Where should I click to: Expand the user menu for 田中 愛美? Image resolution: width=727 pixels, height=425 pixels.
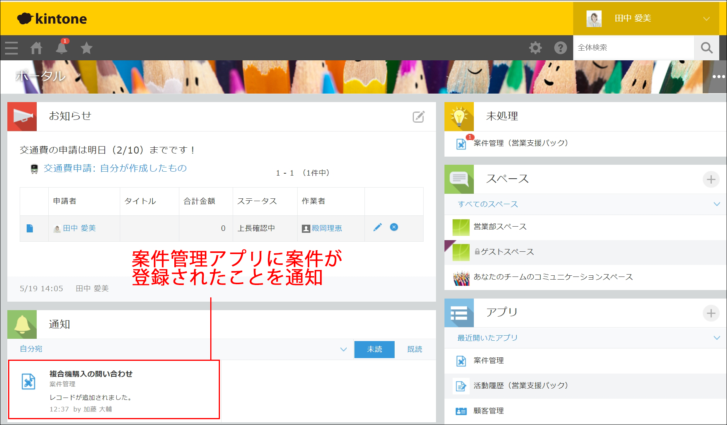[x=707, y=18]
